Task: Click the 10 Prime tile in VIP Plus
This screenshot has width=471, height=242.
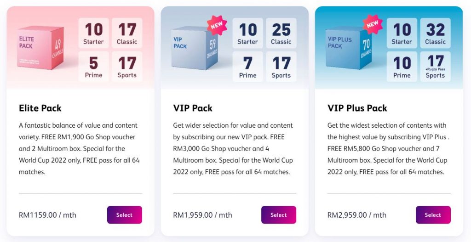Action: tap(402, 67)
